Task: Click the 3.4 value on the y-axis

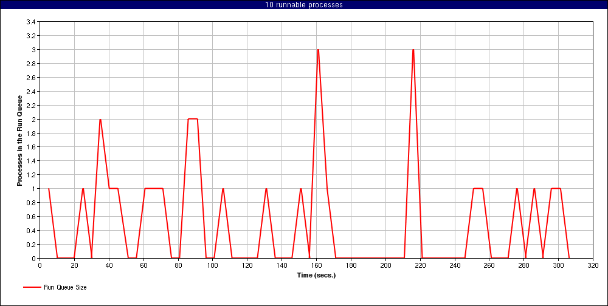Action: pyautogui.click(x=31, y=22)
